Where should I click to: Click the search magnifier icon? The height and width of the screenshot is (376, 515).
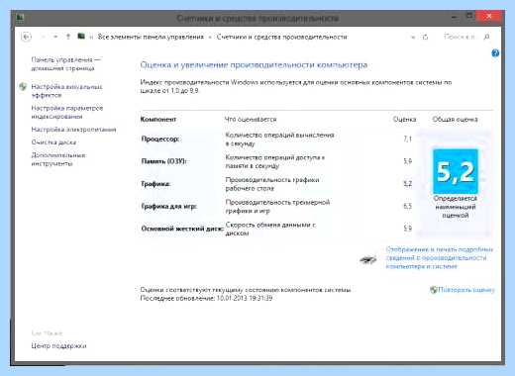point(486,37)
